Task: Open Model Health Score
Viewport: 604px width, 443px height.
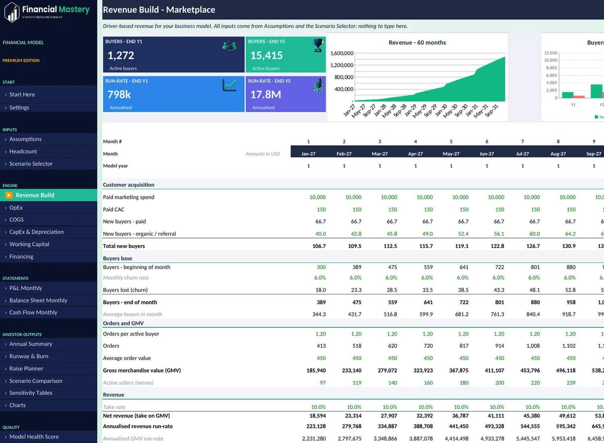Action: [x=49, y=437]
